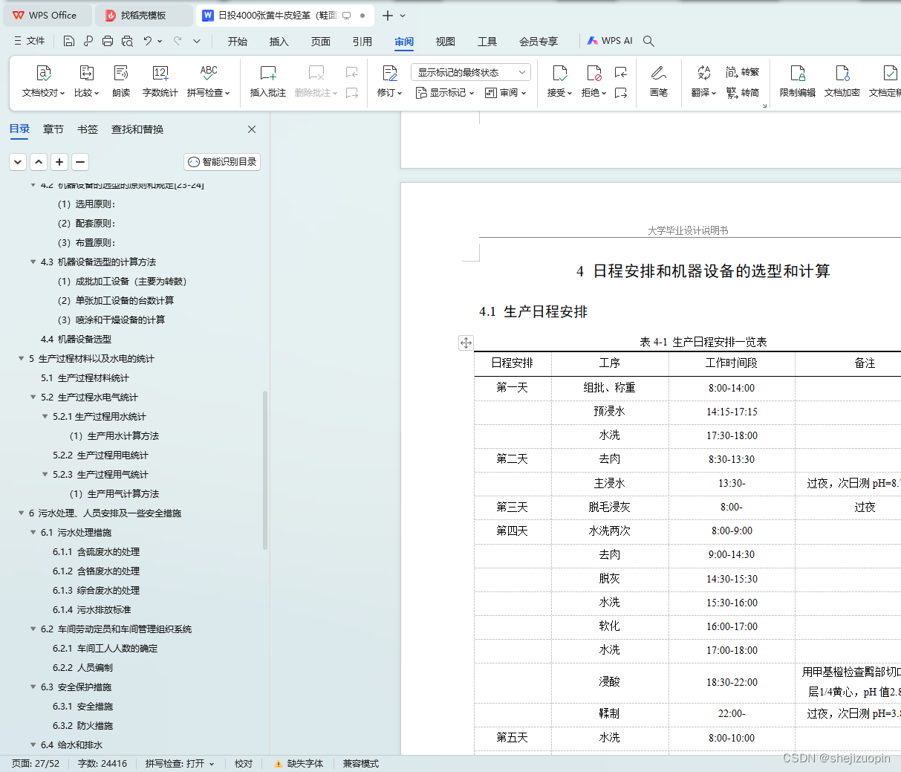Collapse the 6.3 安全保护措施 node
The height and width of the screenshot is (772, 901).
tap(33, 687)
